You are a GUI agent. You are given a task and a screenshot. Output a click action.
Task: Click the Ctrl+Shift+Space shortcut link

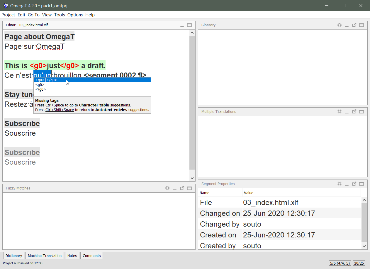pos(60,110)
